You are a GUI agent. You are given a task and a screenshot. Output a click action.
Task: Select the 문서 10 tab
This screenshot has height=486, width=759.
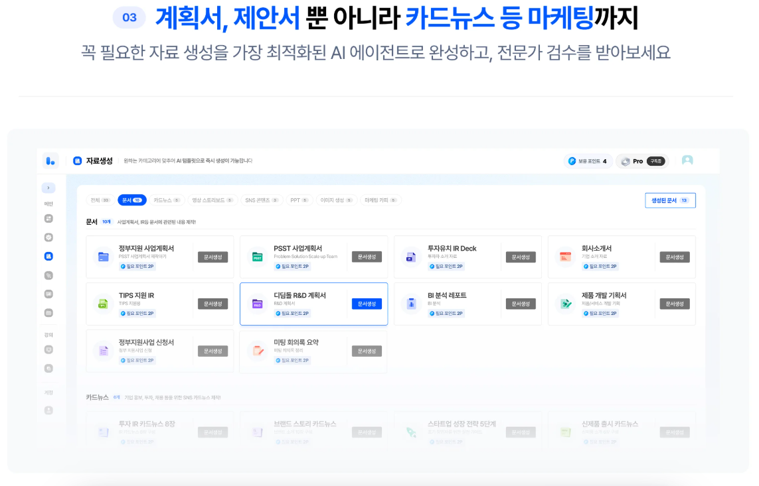(131, 200)
